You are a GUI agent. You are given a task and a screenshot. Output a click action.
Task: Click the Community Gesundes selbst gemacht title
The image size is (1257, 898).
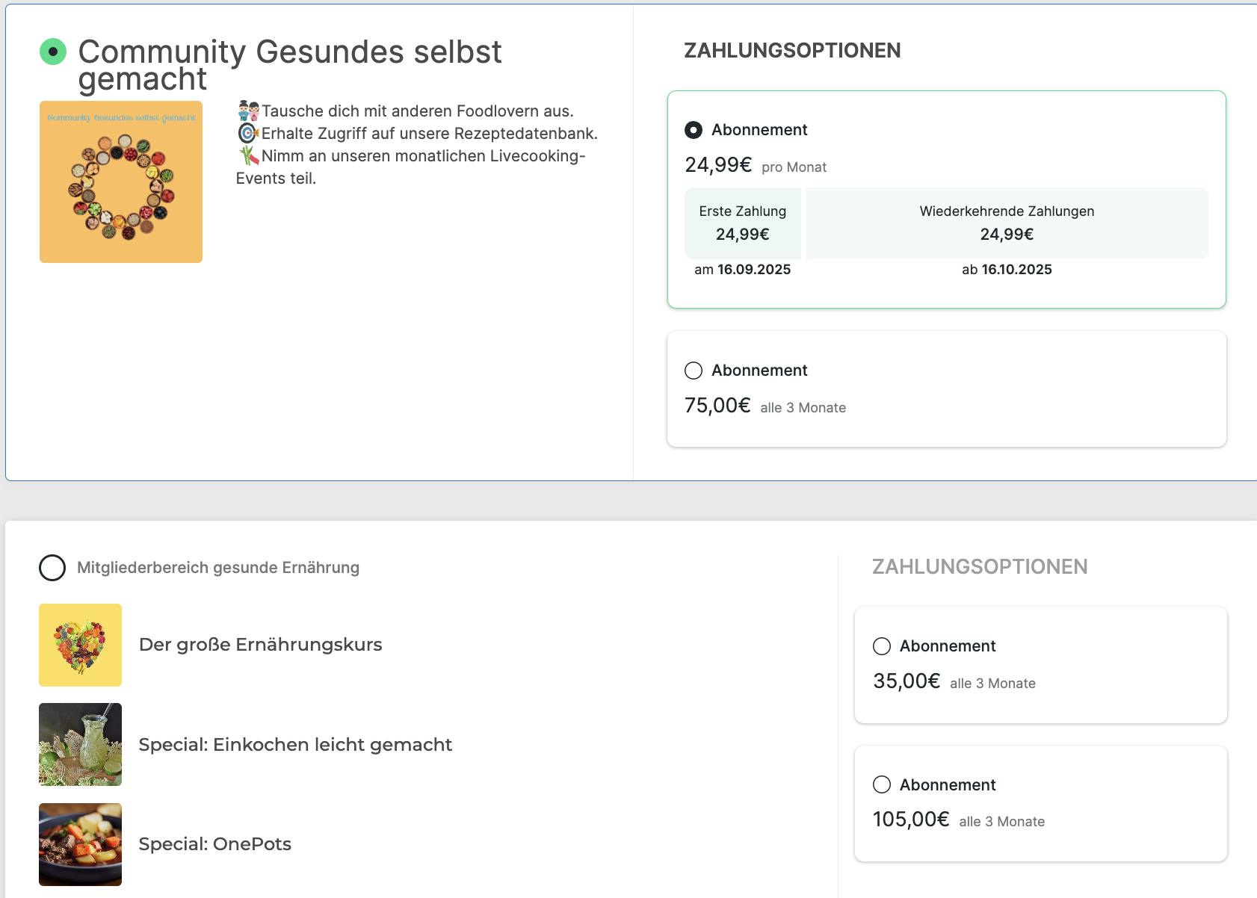(x=290, y=64)
